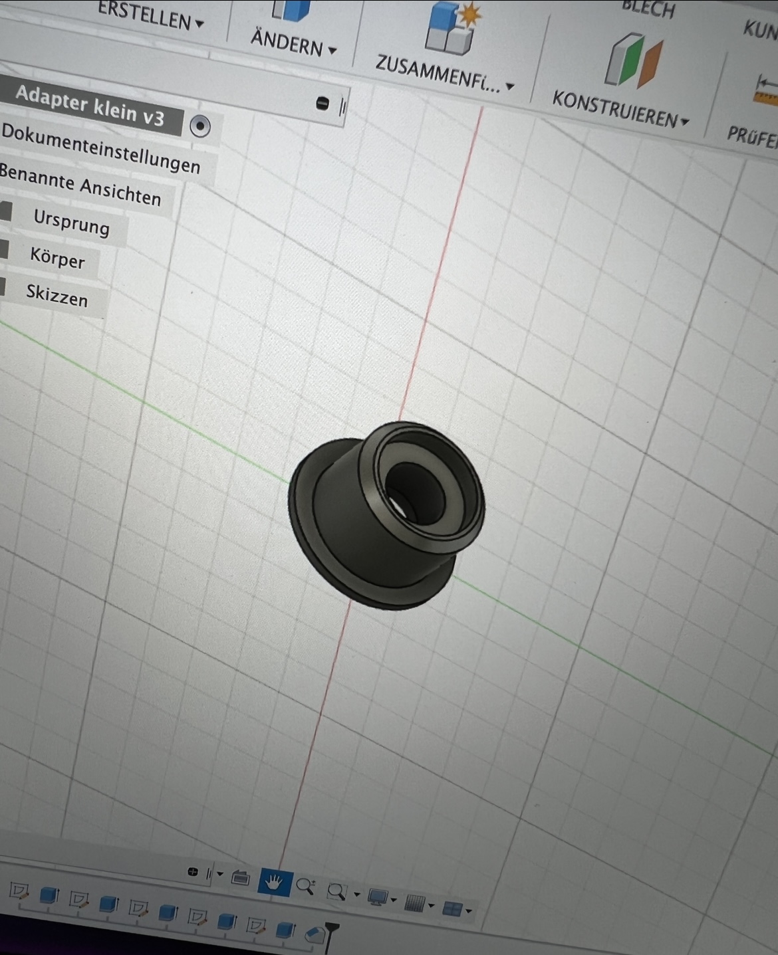Click the Zoom Window fit icon
Viewport: 778px width, 955px height.
pos(337,891)
